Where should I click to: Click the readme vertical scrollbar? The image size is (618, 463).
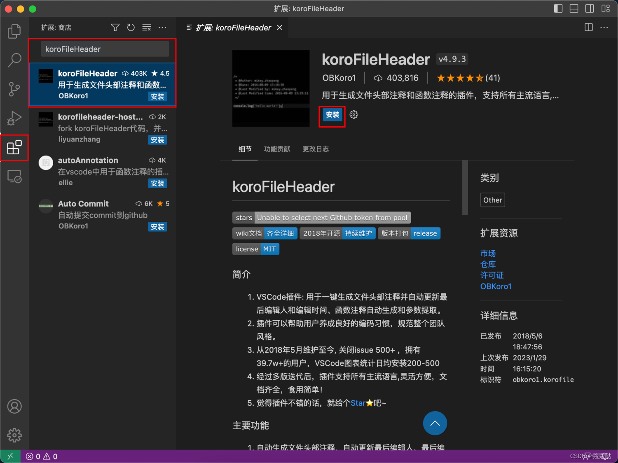coord(465,188)
